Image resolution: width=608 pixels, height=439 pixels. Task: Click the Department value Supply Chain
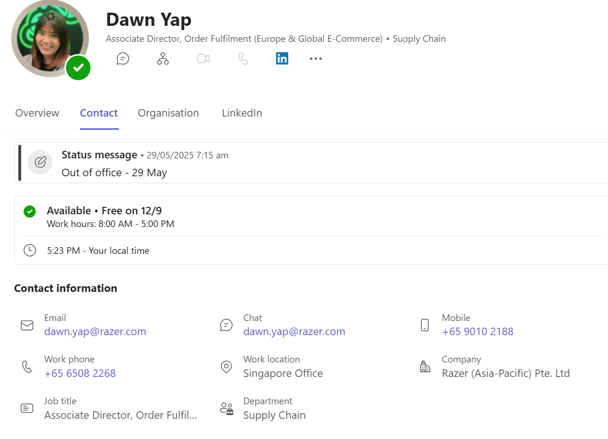[274, 415]
